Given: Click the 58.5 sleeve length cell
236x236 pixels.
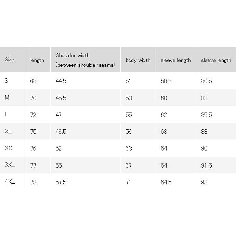Looking at the screenshot, I should tap(166, 81).
